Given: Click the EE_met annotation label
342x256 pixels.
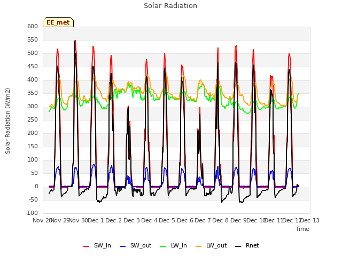Looking at the screenshot, I should (x=58, y=22).
